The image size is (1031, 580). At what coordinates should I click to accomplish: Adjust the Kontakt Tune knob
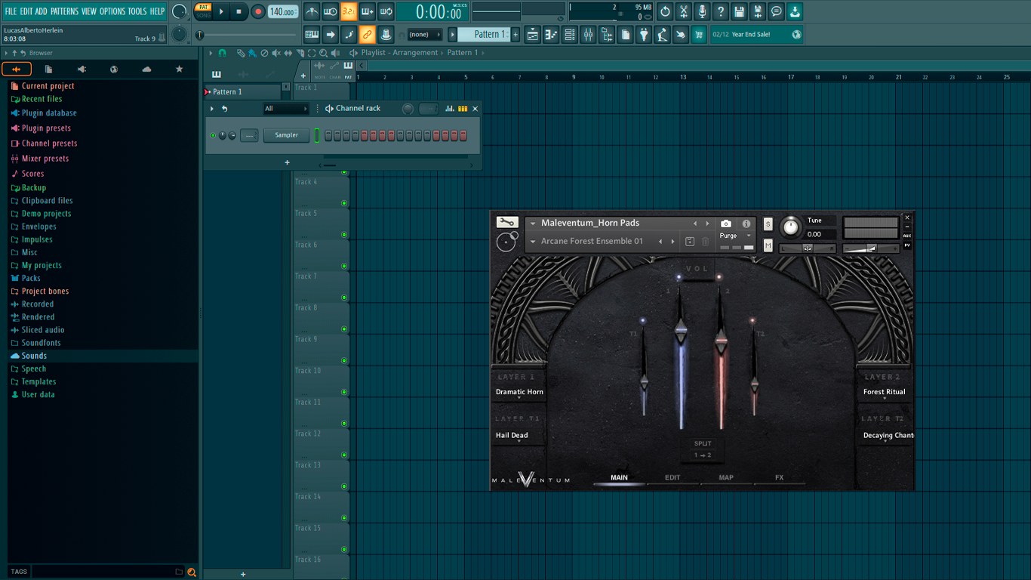point(790,227)
